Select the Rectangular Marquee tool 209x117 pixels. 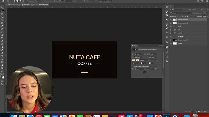pos(2,11)
